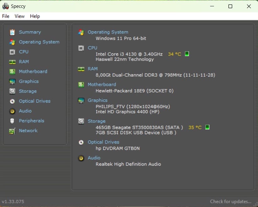Open Peripherals section in sidebar

pos(31,121)
